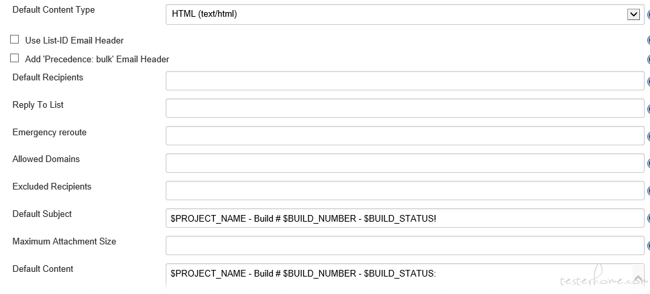This screenshot has width=650, height=294.
Task: Click the Emergency reroute text box
Action: click(x=404, y=136)
